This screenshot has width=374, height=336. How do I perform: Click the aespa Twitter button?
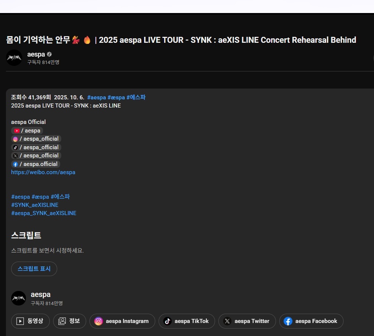247,321
